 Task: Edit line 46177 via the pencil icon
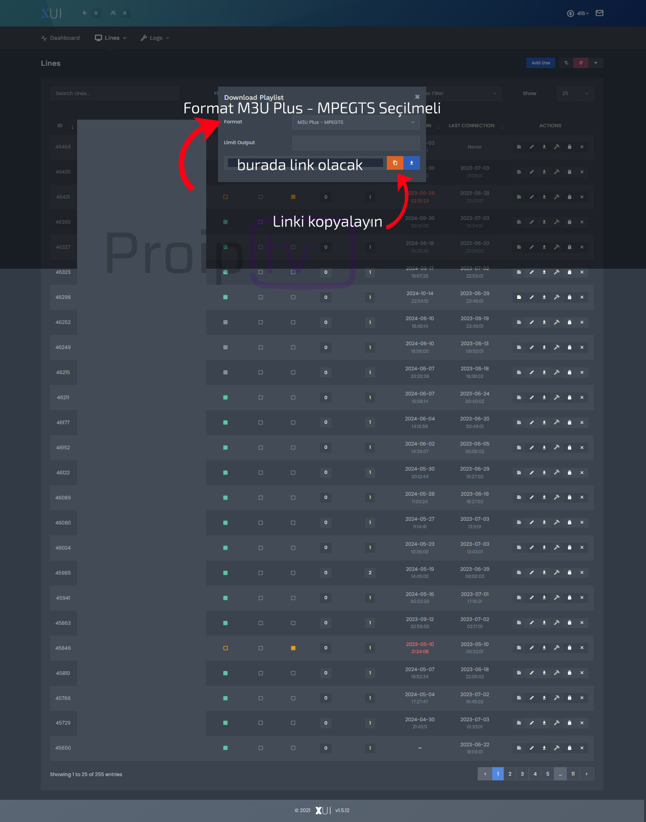click(532, 423)
